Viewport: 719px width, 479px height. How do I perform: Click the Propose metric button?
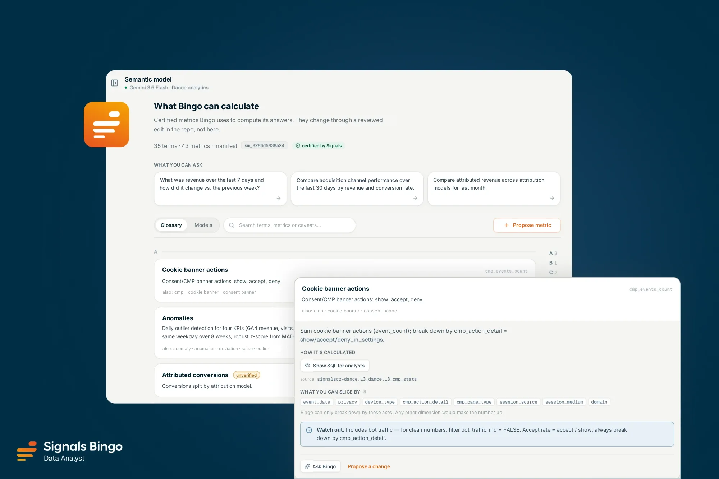tap(527, 225)
